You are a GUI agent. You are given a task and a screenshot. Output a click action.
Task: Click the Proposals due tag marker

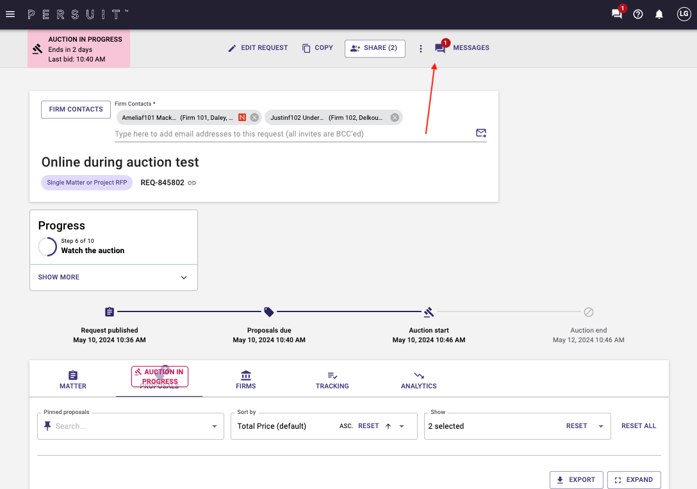269,312
